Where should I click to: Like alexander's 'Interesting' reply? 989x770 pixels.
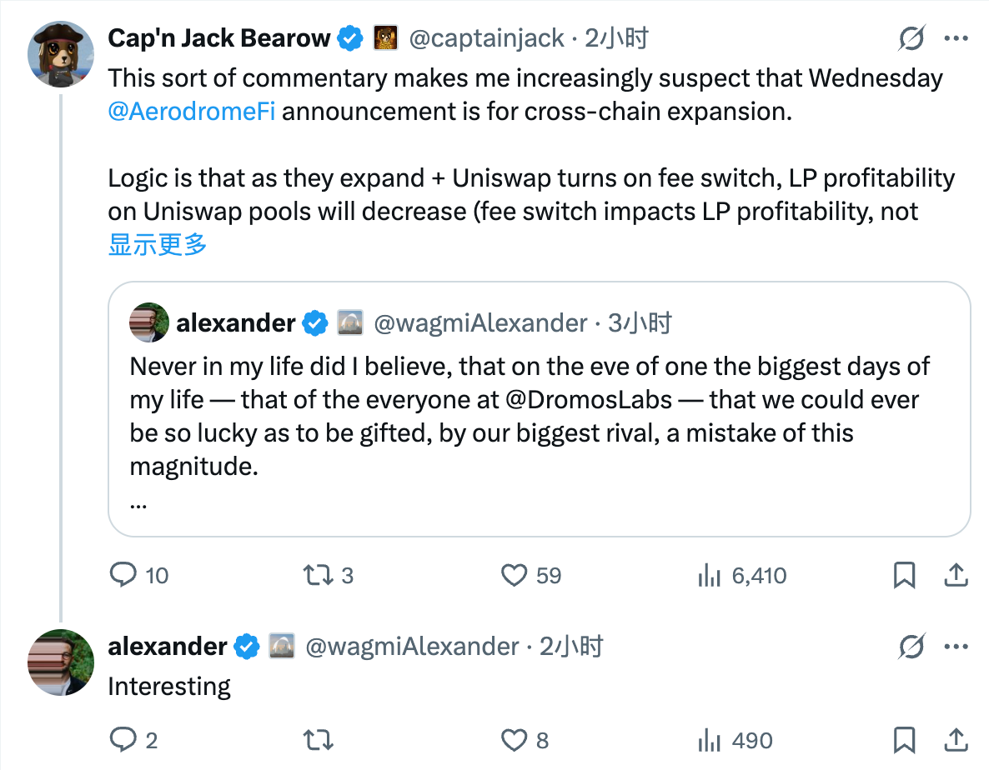click(515, 740)
